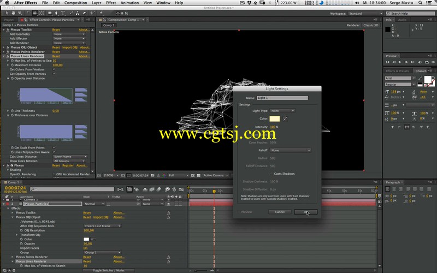Open Renderer Classic 3D button
The width and height of the screenshot is (437, 273).
click(371, 25)
